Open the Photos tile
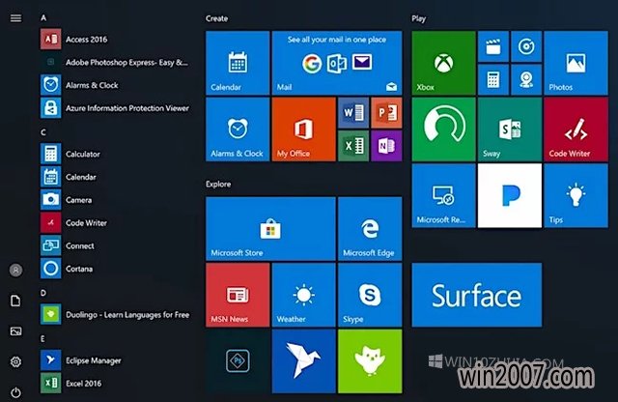 pos(576,63)
